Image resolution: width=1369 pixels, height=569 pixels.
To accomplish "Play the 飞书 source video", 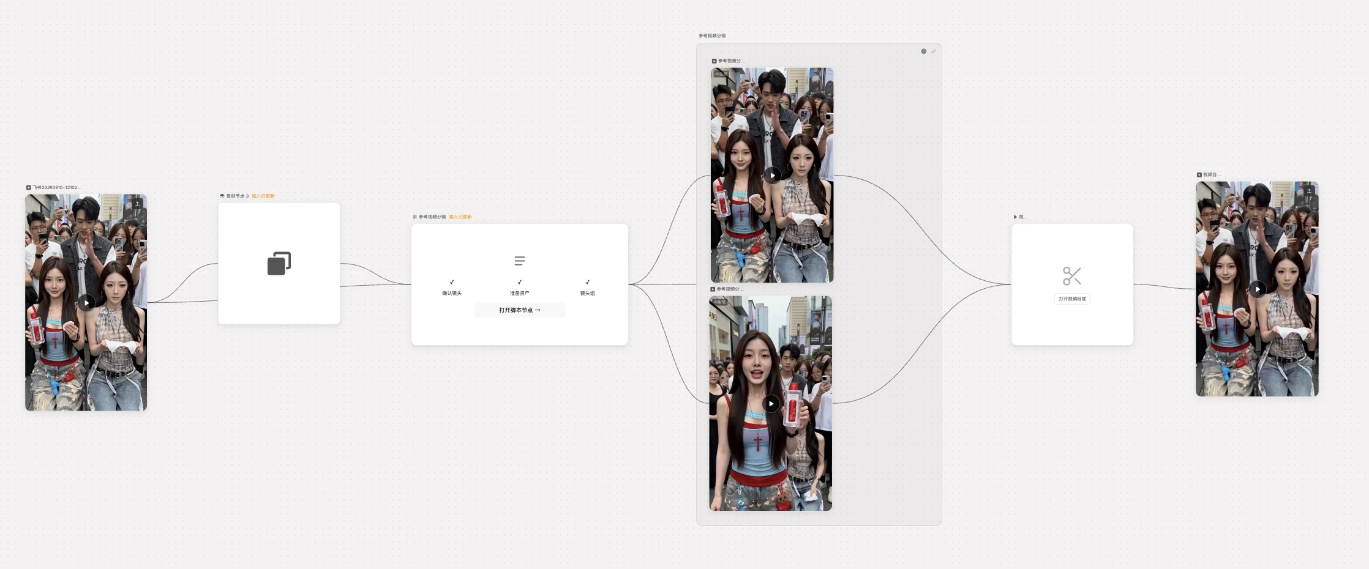I will pyautogui.click(x=86, y=303).
